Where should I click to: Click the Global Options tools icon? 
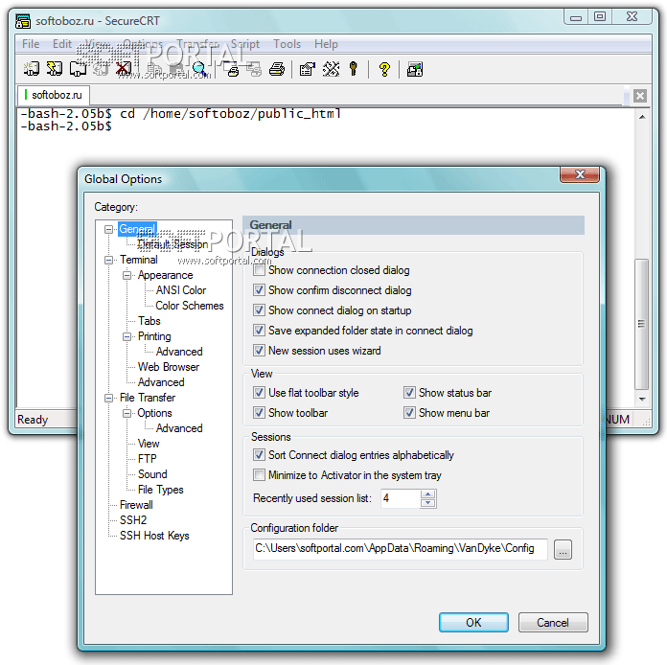pyautogui.click(x=331, y=69)
